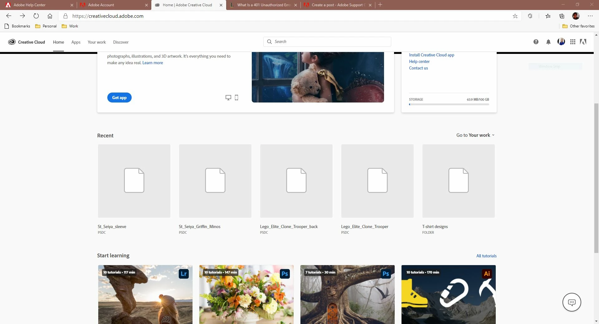Open the Personal favorites folder
Screen dimensions: 599x324
pos(46,26)
